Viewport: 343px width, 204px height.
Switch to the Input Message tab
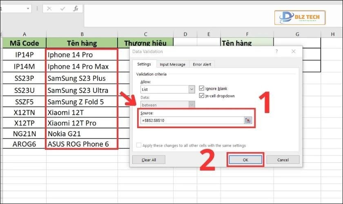(x=172, y=64)
